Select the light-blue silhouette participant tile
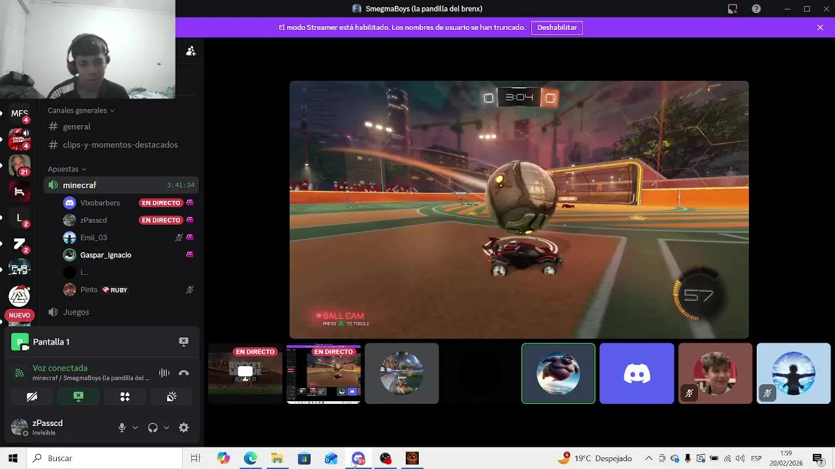Image resolution: width=835 pixels, height=469 pixels. point(793,373)
